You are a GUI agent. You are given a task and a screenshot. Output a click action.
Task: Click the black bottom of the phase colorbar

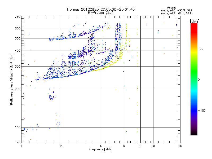[194, 134]
